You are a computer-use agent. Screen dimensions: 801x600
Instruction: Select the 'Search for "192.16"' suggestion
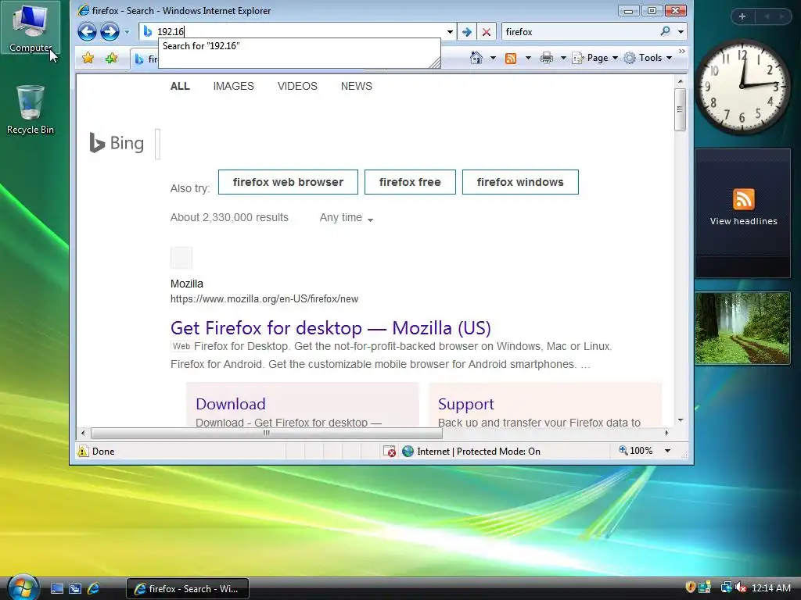[x=300, y=46]
